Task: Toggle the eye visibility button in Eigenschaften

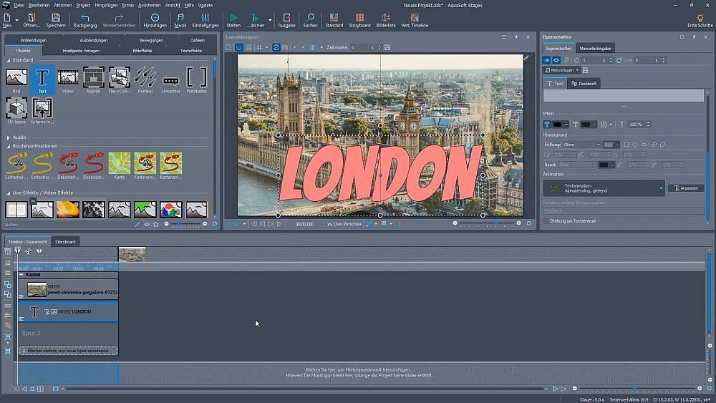Action: click(x=556, y=60)
